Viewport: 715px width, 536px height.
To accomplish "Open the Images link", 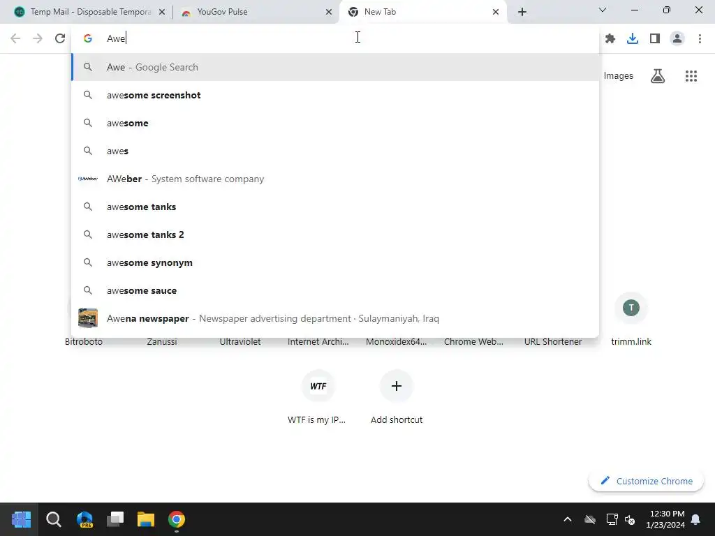I will 619,75.
